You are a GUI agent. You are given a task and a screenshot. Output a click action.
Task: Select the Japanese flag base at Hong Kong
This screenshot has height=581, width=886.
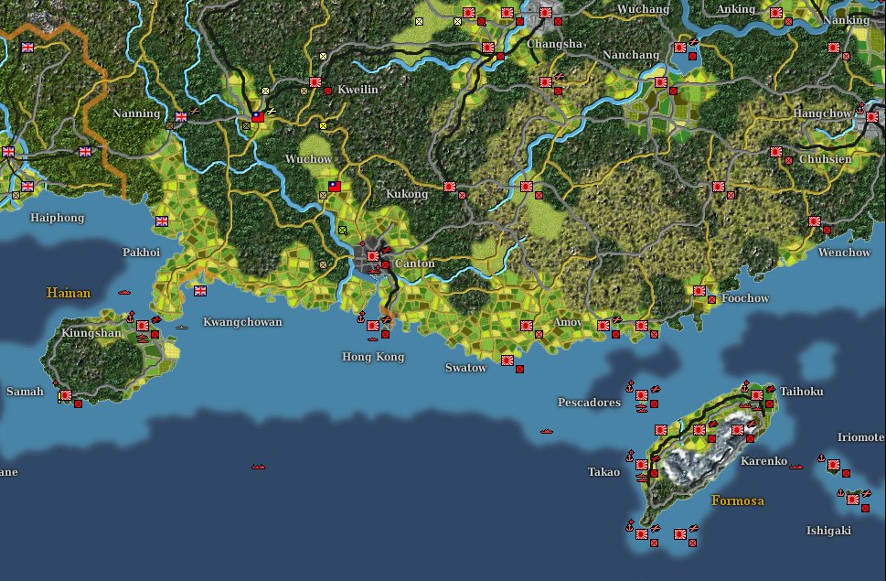click(x=373, y=326)
